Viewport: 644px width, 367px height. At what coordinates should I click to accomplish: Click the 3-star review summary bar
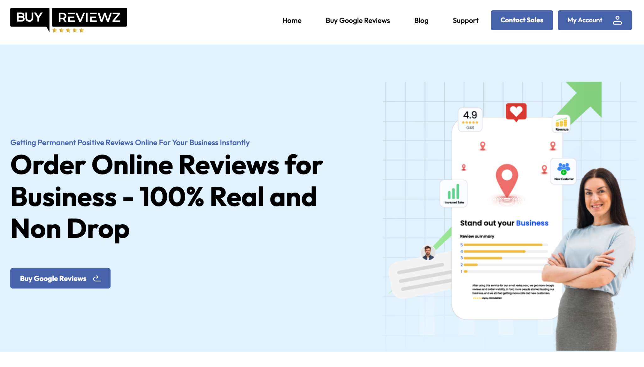(505, 258)
